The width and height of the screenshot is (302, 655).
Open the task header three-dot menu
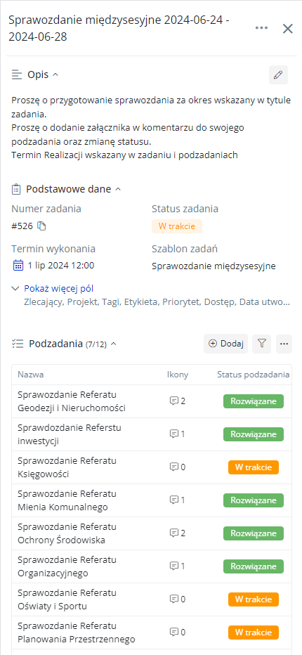tap(261, 28)
